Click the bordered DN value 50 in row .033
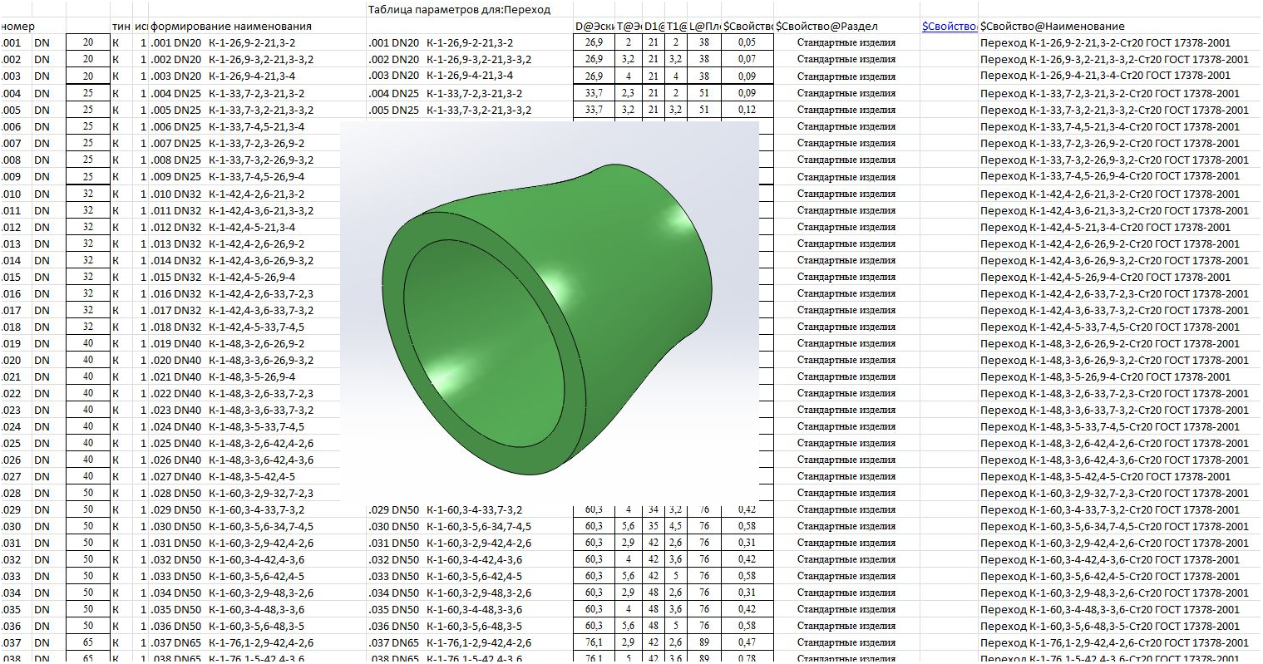Image resolution: width=1263 pixels, height=664 pixels. 88,576
